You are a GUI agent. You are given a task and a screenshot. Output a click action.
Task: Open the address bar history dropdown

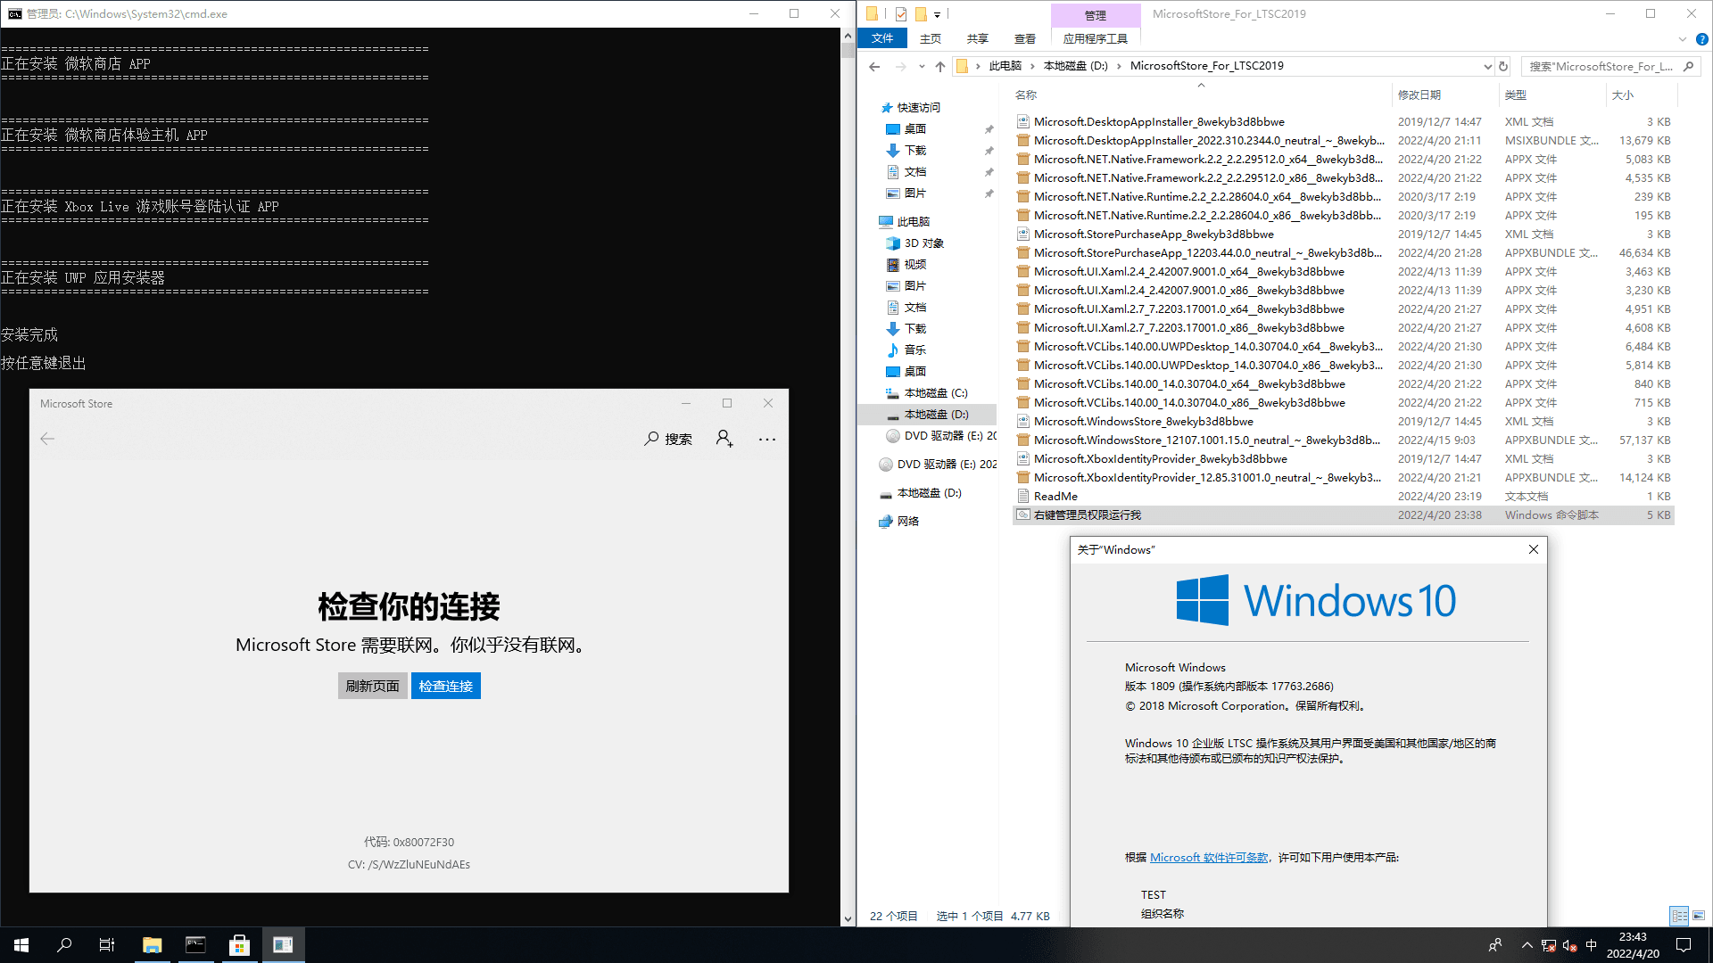(1487, 66)
